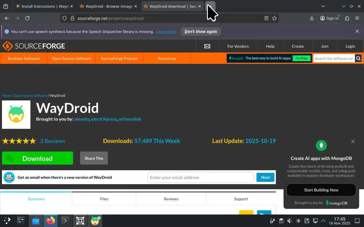Open the Resources menu
The height and width of the screenshot is (227, 364).
(x=167, y=58)
